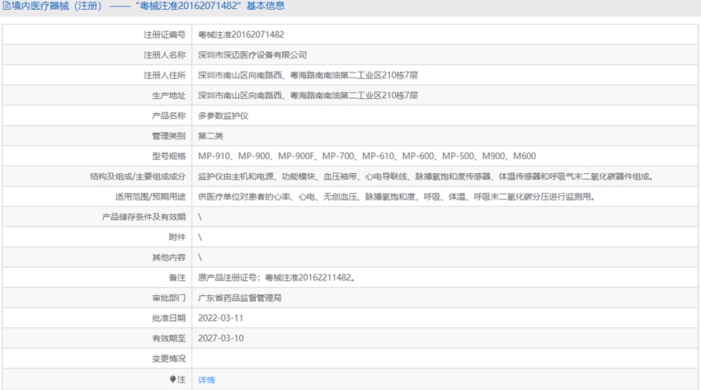Viewport: 701px width, 390px height.
Task: Click management class value 第二类
Action: click(x=210, y=136)
